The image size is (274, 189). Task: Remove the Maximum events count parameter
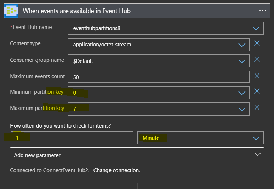pyautogui.click(x=257, y=76)
